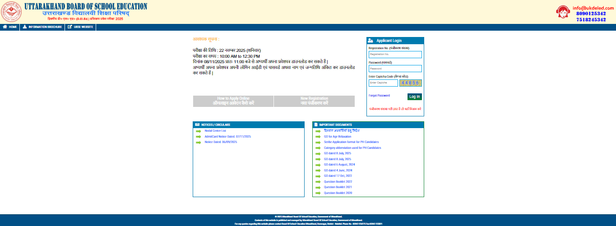Open Scribe Application format for PH Candidates
Image resolution: width=616 pixels, height=226 pixels.
click(x=352, y=142)
